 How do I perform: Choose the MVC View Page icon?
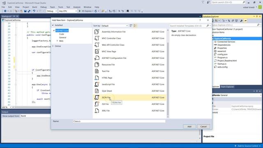tap(97, 51)
